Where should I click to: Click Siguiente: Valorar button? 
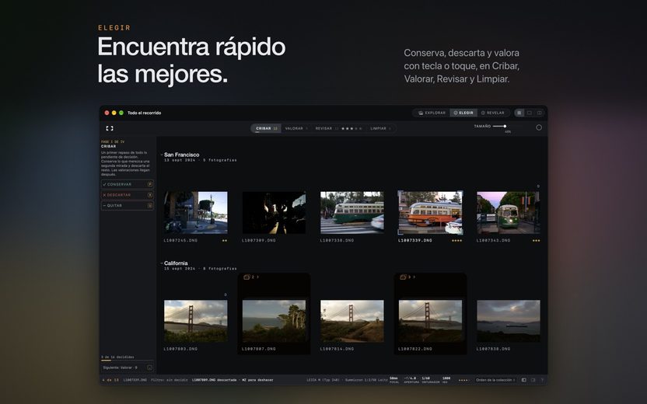[x=127, y=367]
